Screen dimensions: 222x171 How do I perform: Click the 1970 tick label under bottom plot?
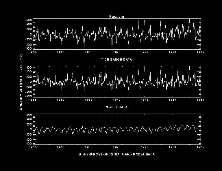[x=116, y=147]
